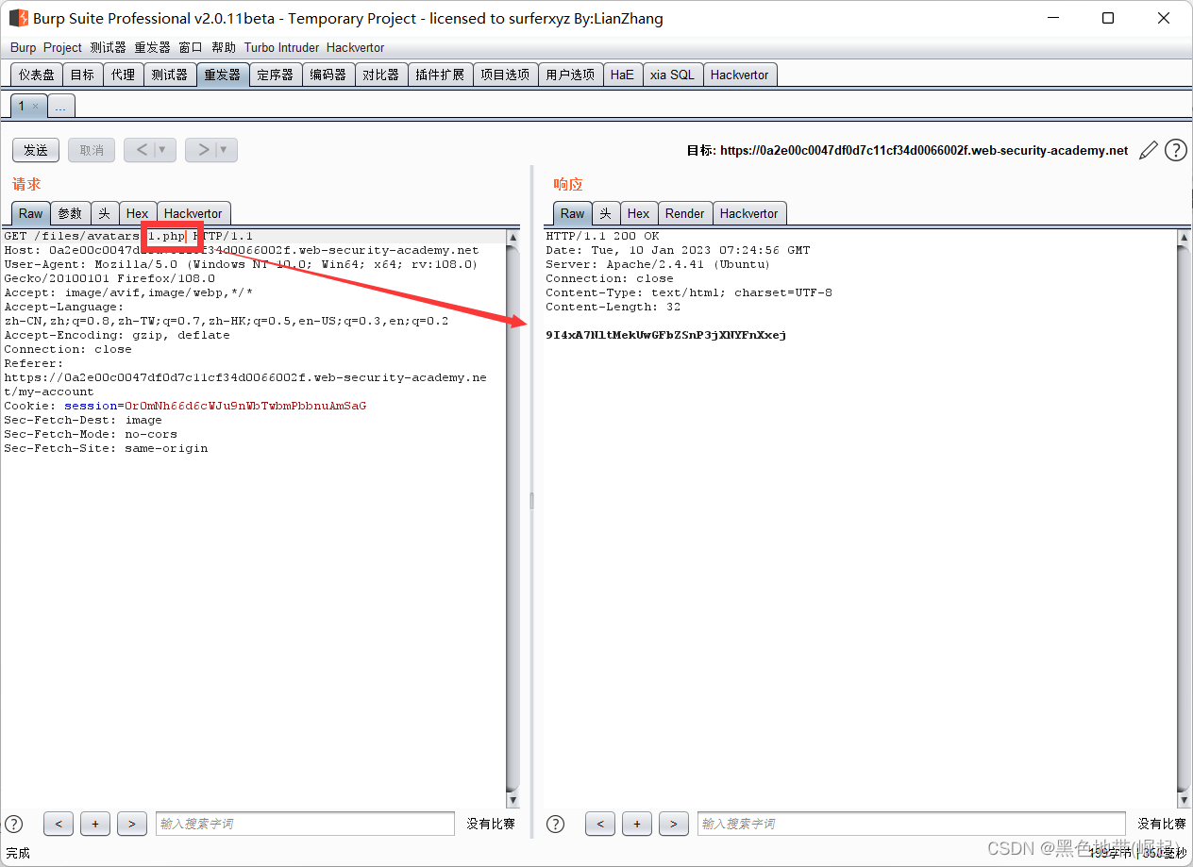Select the request Raw tab

coord(31,213)
